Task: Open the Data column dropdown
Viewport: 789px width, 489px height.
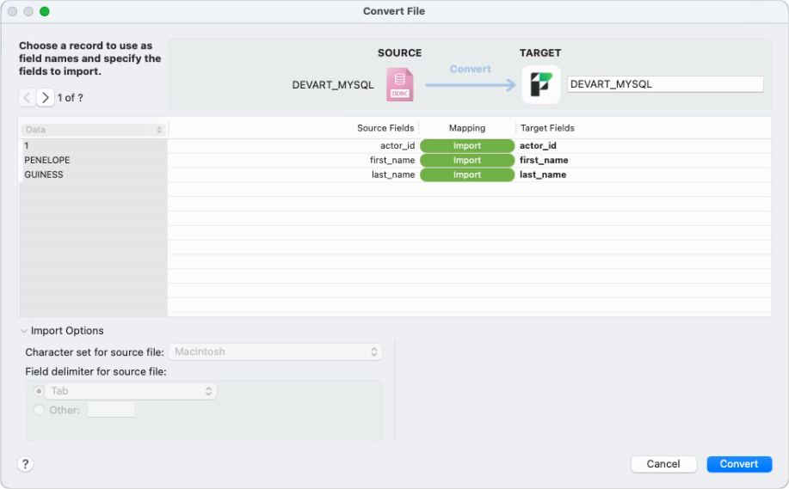Action: [x=94, y=130]
